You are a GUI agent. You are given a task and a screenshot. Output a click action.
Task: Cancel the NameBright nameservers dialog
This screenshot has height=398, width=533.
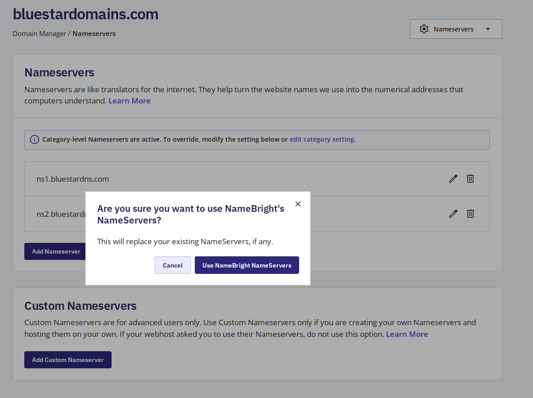point(173,265)
